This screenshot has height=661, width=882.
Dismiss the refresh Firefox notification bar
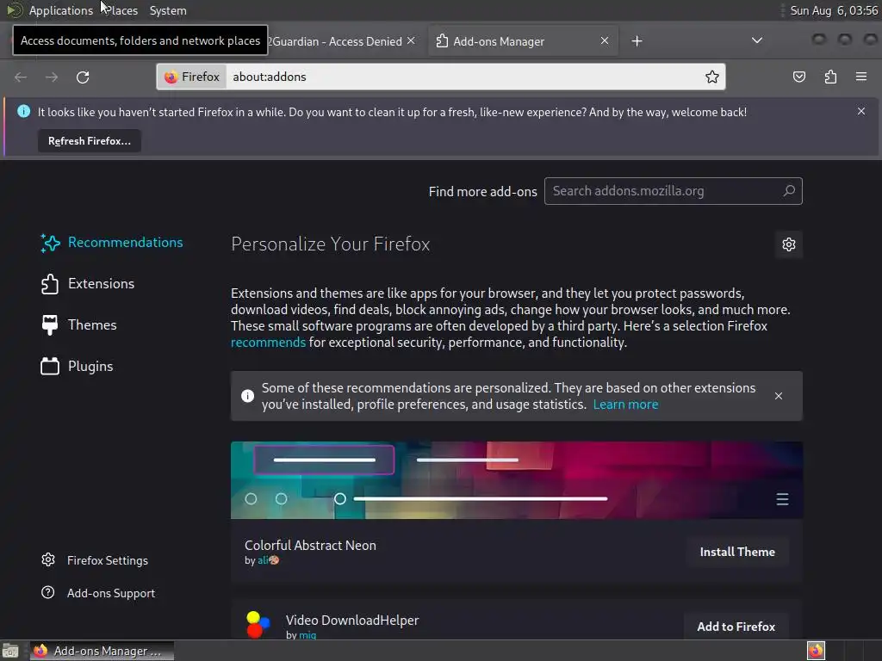(861, 111)
